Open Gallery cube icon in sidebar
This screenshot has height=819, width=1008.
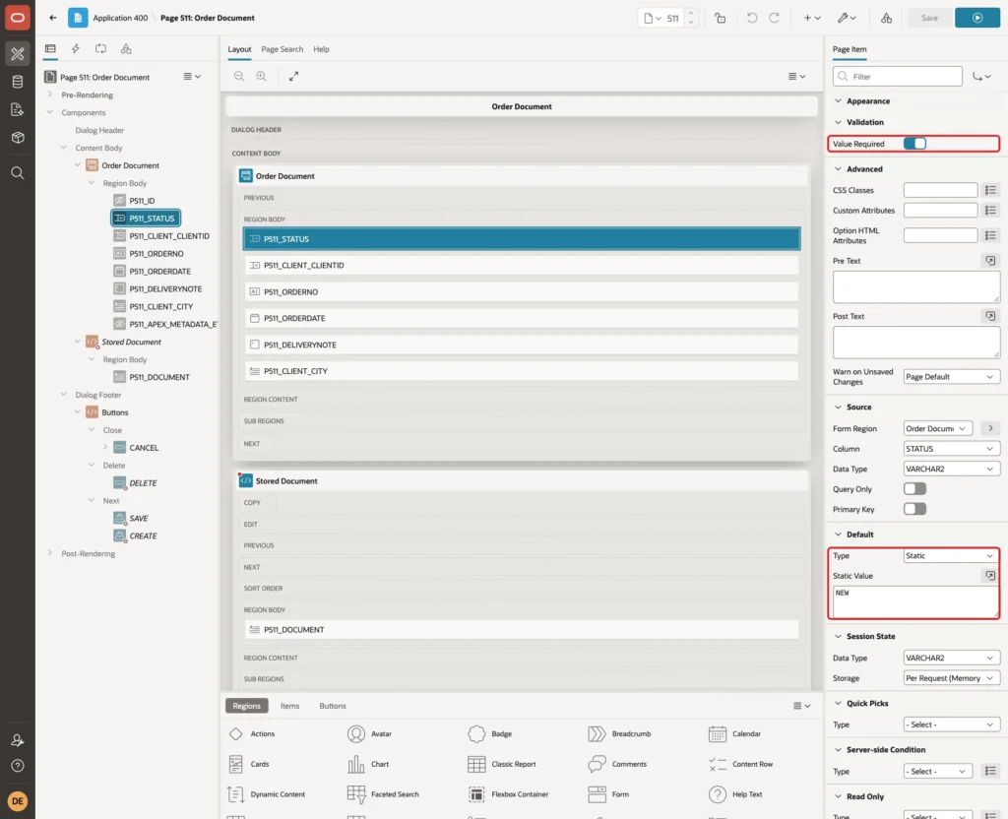tap(18, 137)
